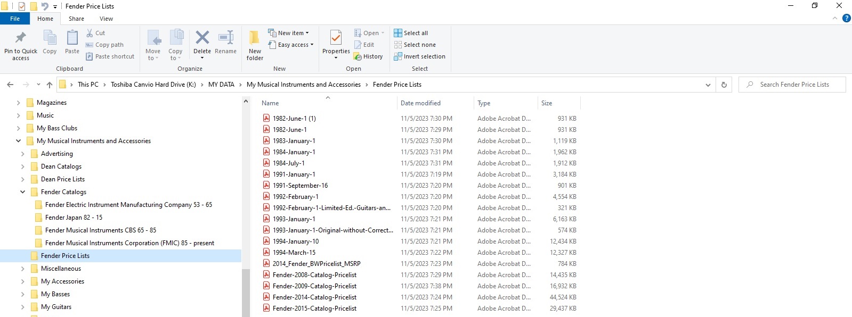Click Select all in ribbon

tap(411, 33)
